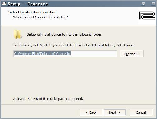
Task: Click empty space right of the path text
Action: 94,54
